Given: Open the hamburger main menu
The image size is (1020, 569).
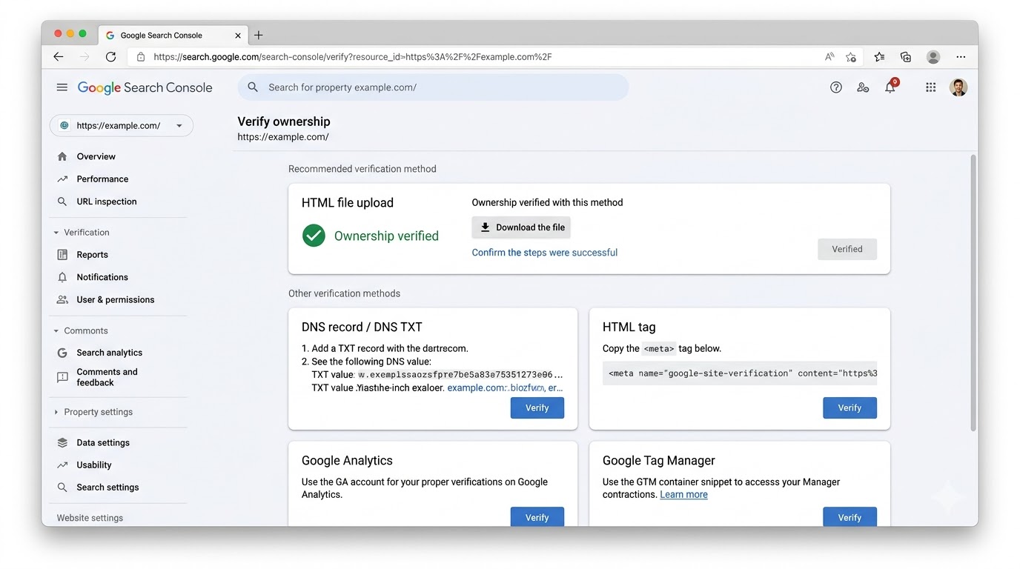Looking at the screenshot, I should (x=62, y=87).
